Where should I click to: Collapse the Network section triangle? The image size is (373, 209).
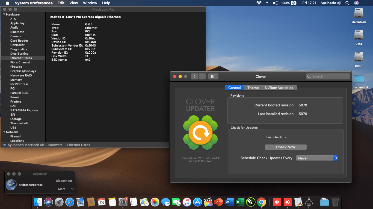click(x=4, y=132)
